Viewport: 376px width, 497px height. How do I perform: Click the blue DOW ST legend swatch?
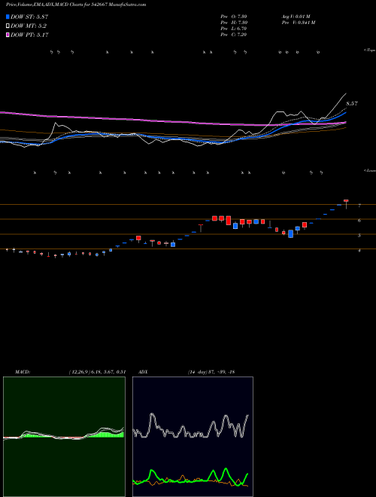pos(8,17)
